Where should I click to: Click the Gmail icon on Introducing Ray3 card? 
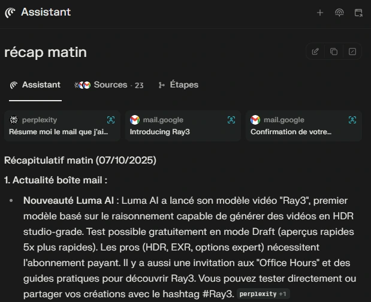(135, 120)
